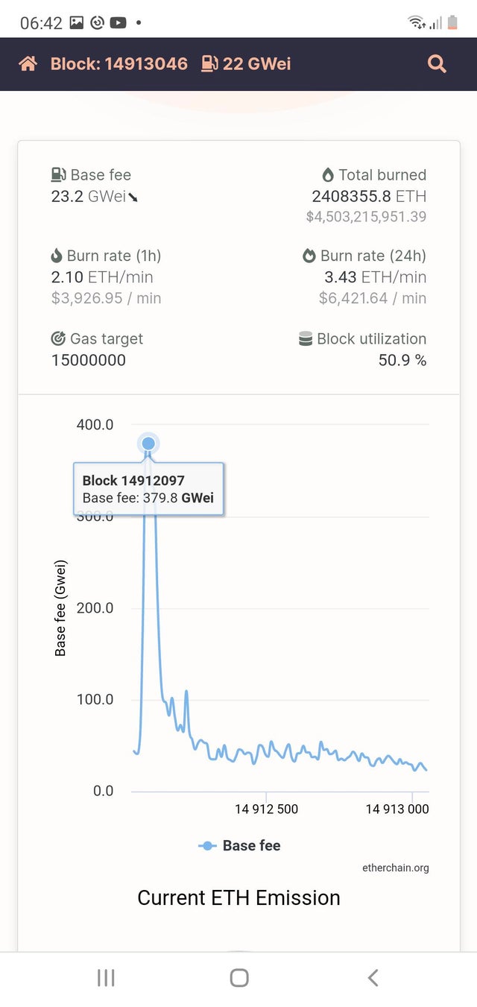Tap the Burn rate (1h) flame icon

click(x=57, y=256)
